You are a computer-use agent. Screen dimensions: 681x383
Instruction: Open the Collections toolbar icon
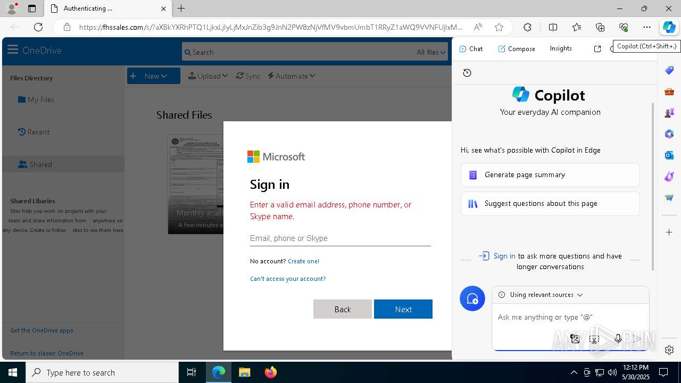600,27
